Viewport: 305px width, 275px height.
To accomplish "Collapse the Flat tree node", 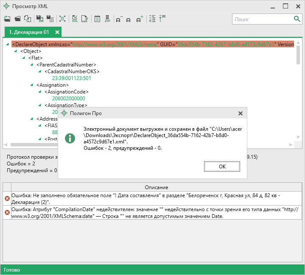I will [25, 58].
